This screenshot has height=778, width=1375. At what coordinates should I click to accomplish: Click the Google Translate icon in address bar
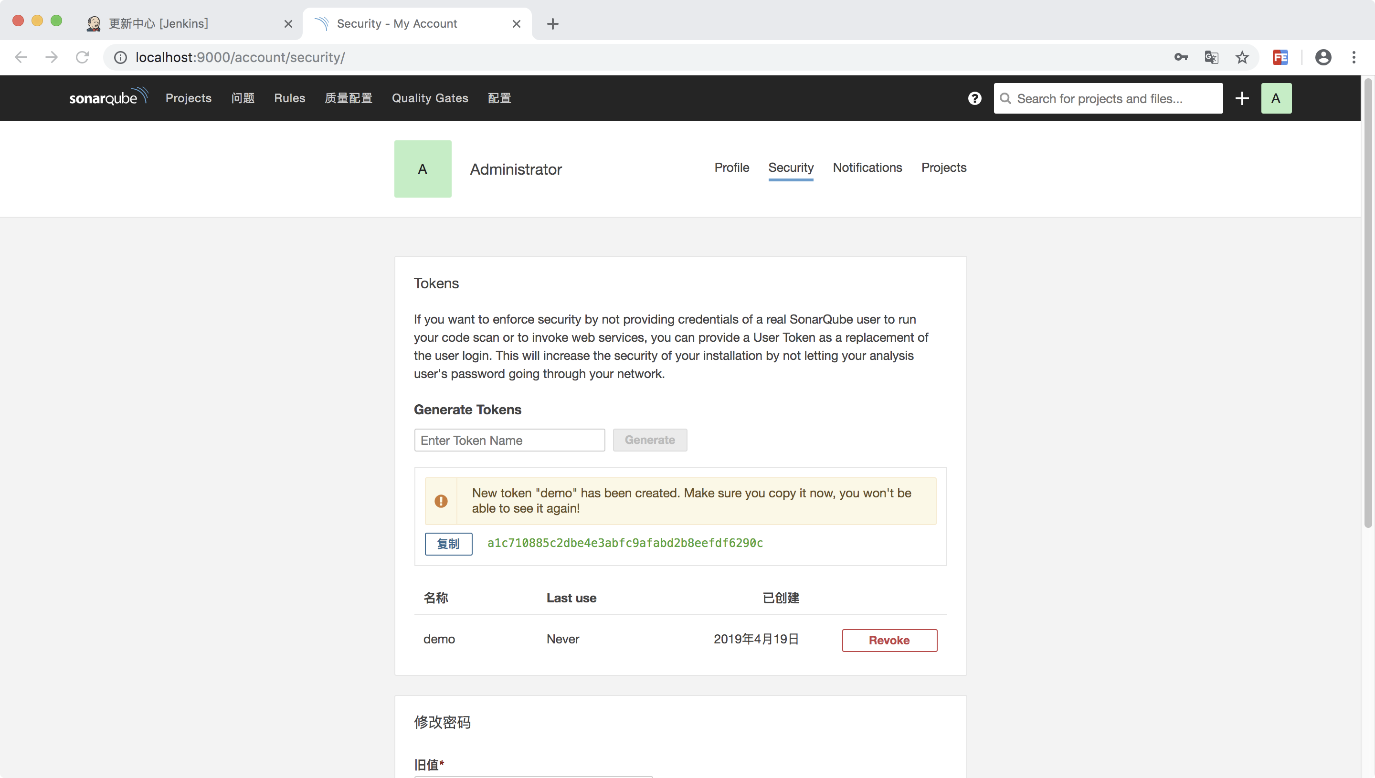pos(1211,57)
